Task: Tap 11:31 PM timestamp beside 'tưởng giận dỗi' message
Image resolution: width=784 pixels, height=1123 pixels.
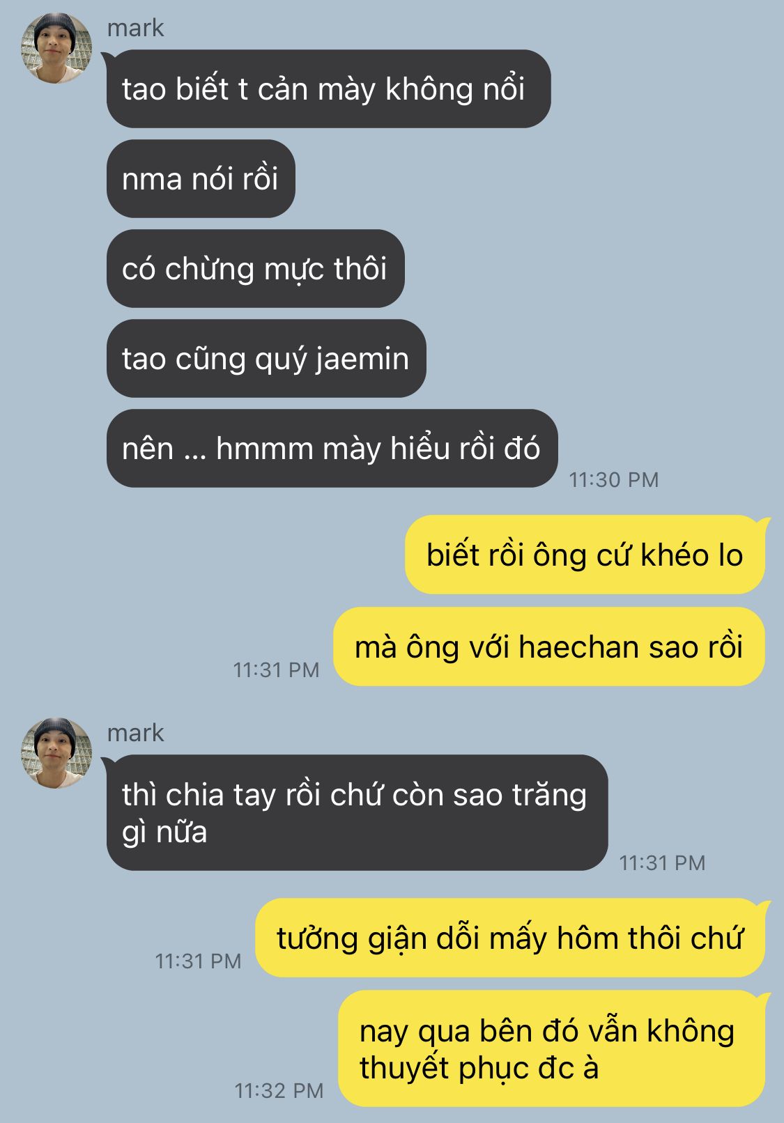Action: 198,961
